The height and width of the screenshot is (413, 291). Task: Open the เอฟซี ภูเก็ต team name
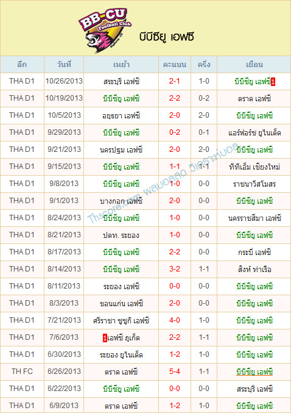124,337
